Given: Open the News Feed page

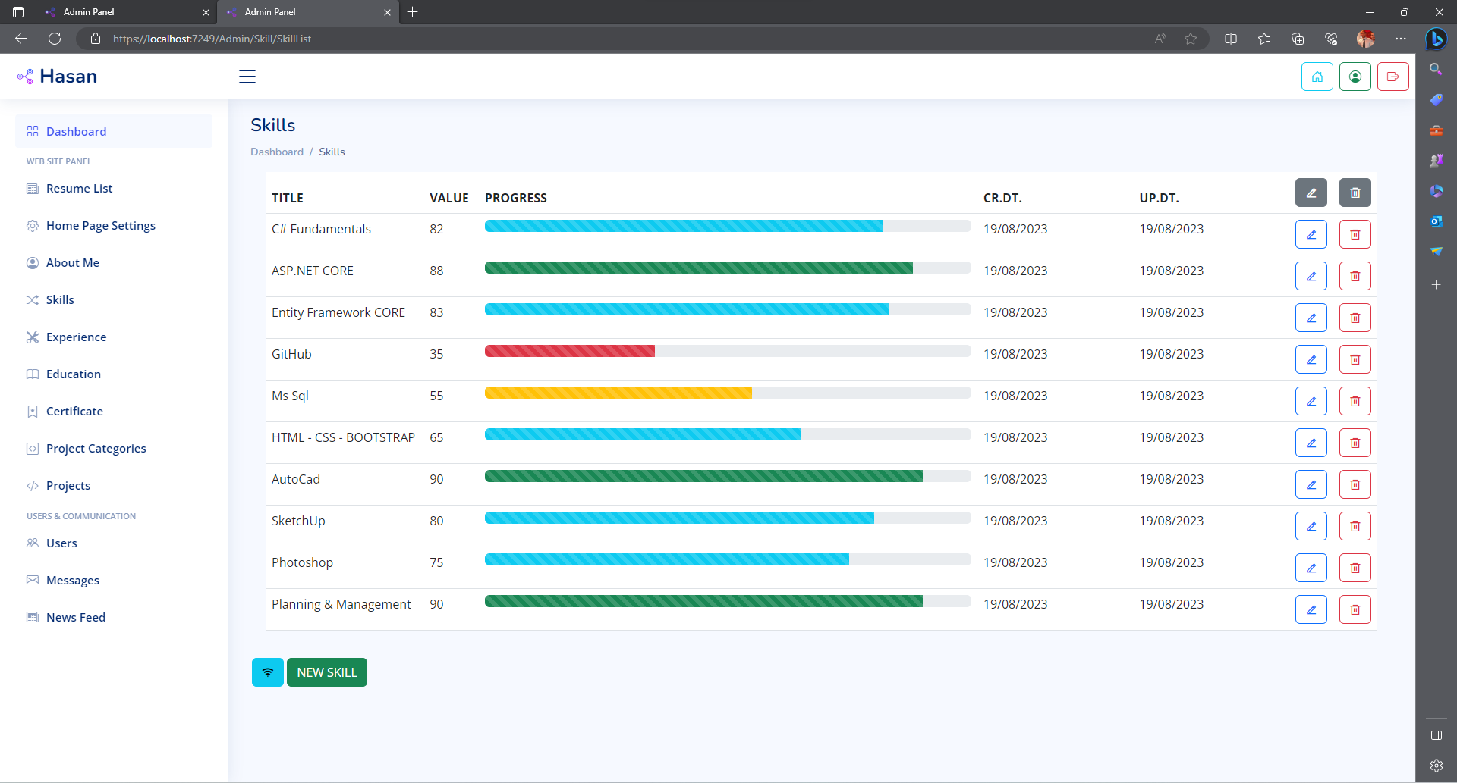Looking at the screenshot, I should coord(114,618).
